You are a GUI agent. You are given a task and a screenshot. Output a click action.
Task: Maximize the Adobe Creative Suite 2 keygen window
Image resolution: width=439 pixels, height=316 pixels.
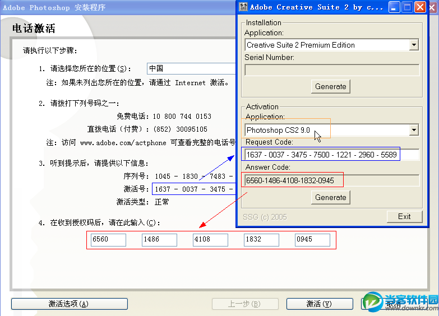click(407, 7)
